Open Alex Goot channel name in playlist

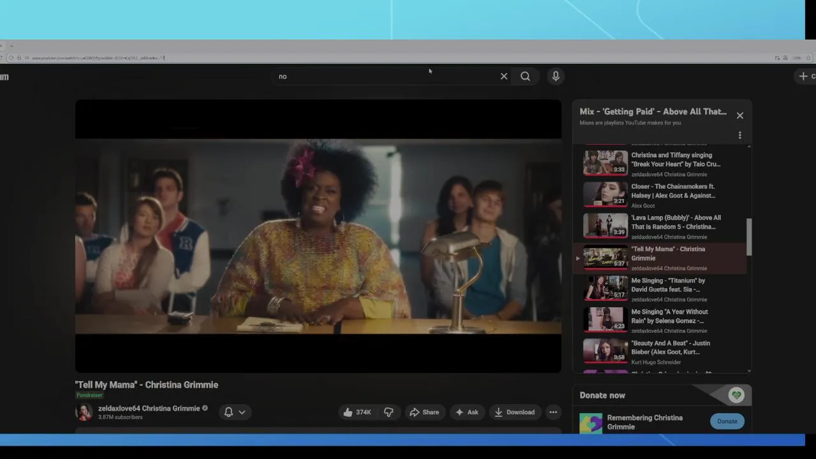tap(643, 206)
